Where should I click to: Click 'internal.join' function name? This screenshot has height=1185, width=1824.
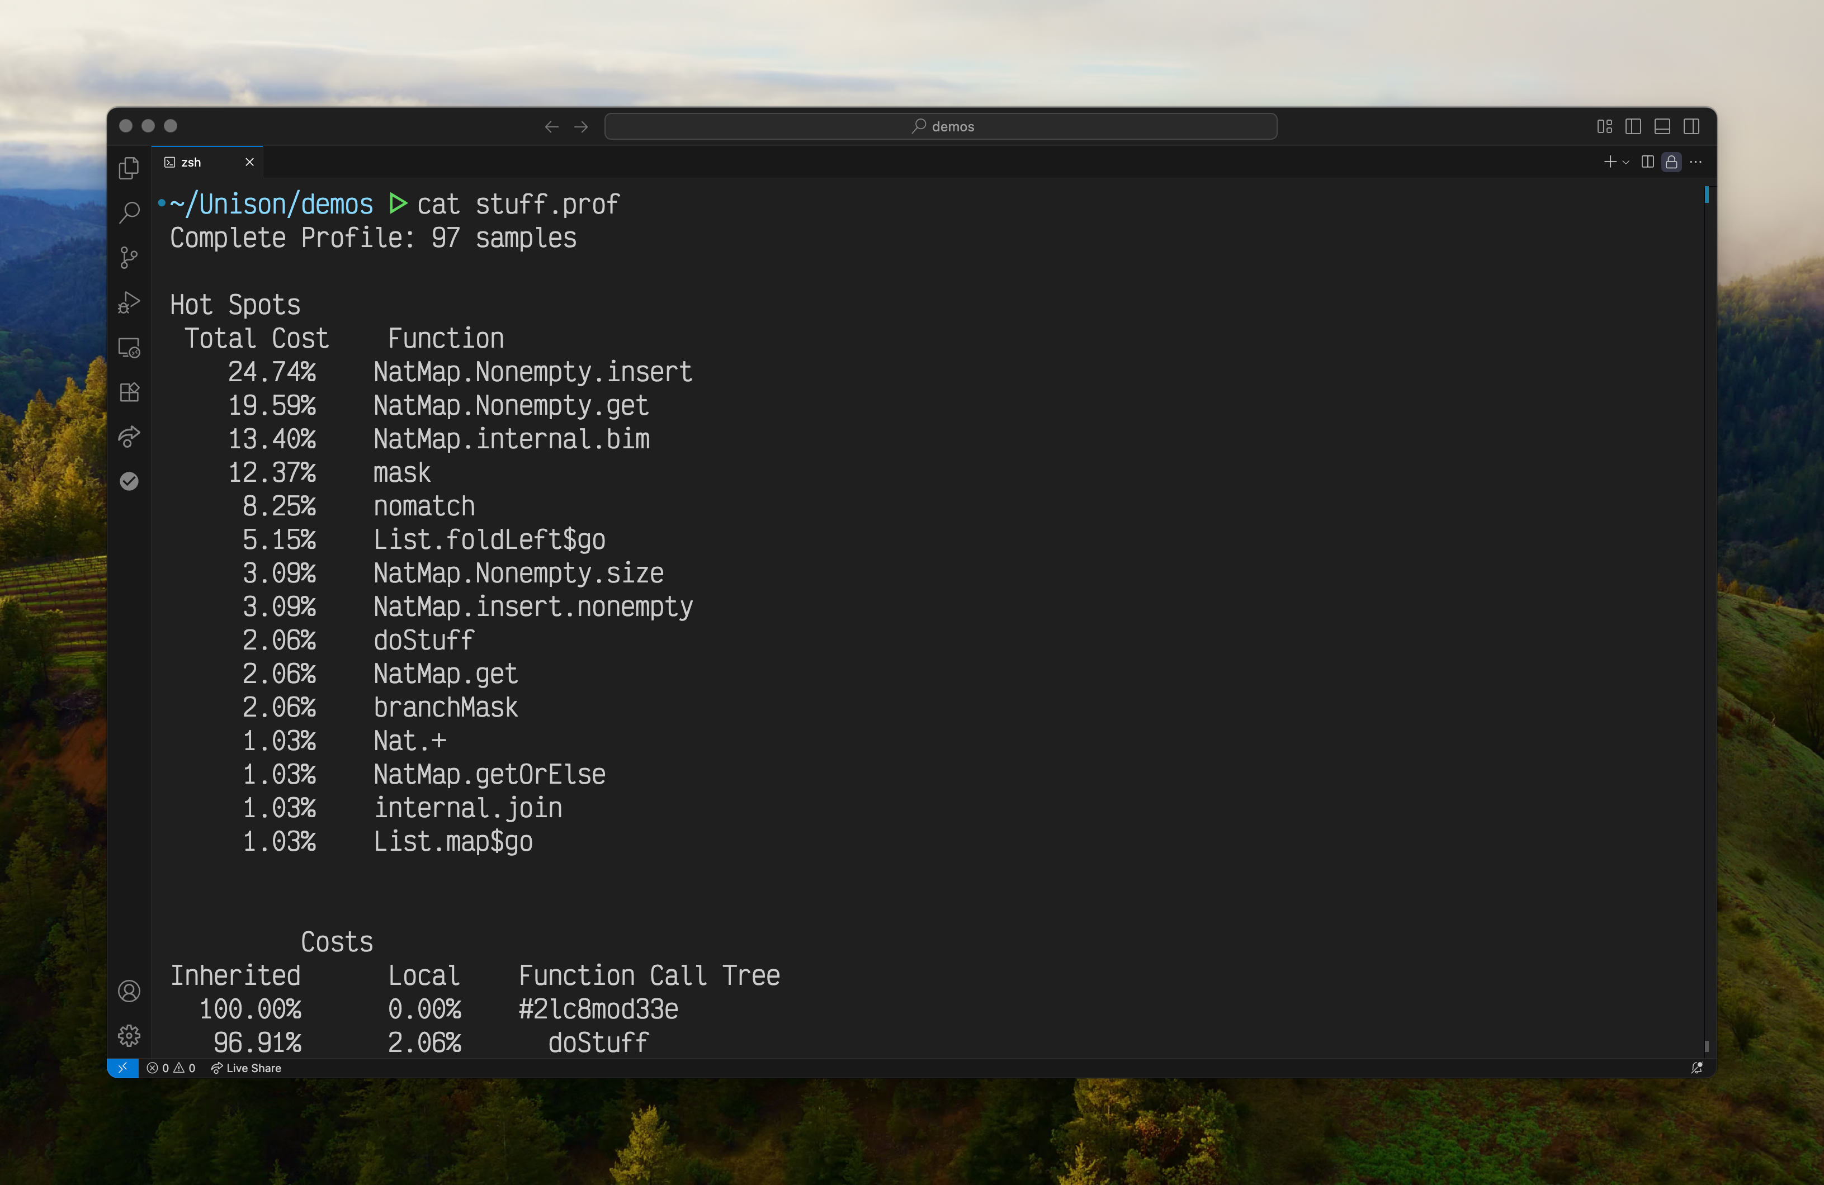tap(467, 809)
